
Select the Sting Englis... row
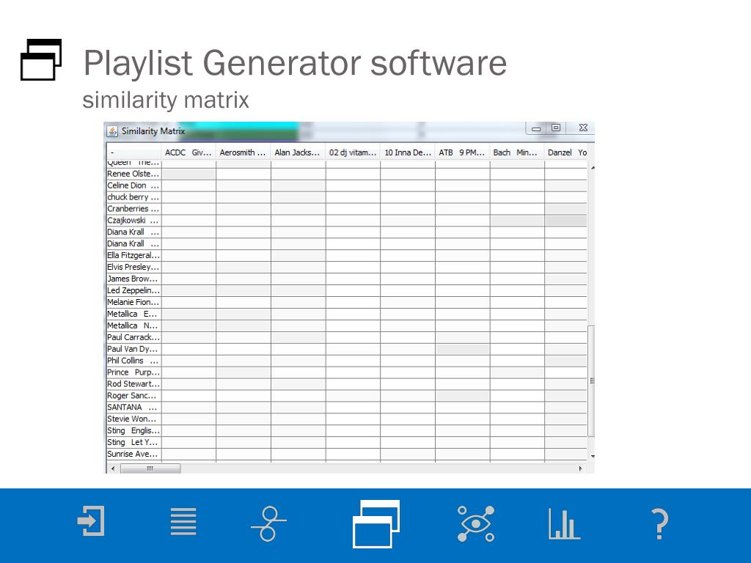(347, 430)
